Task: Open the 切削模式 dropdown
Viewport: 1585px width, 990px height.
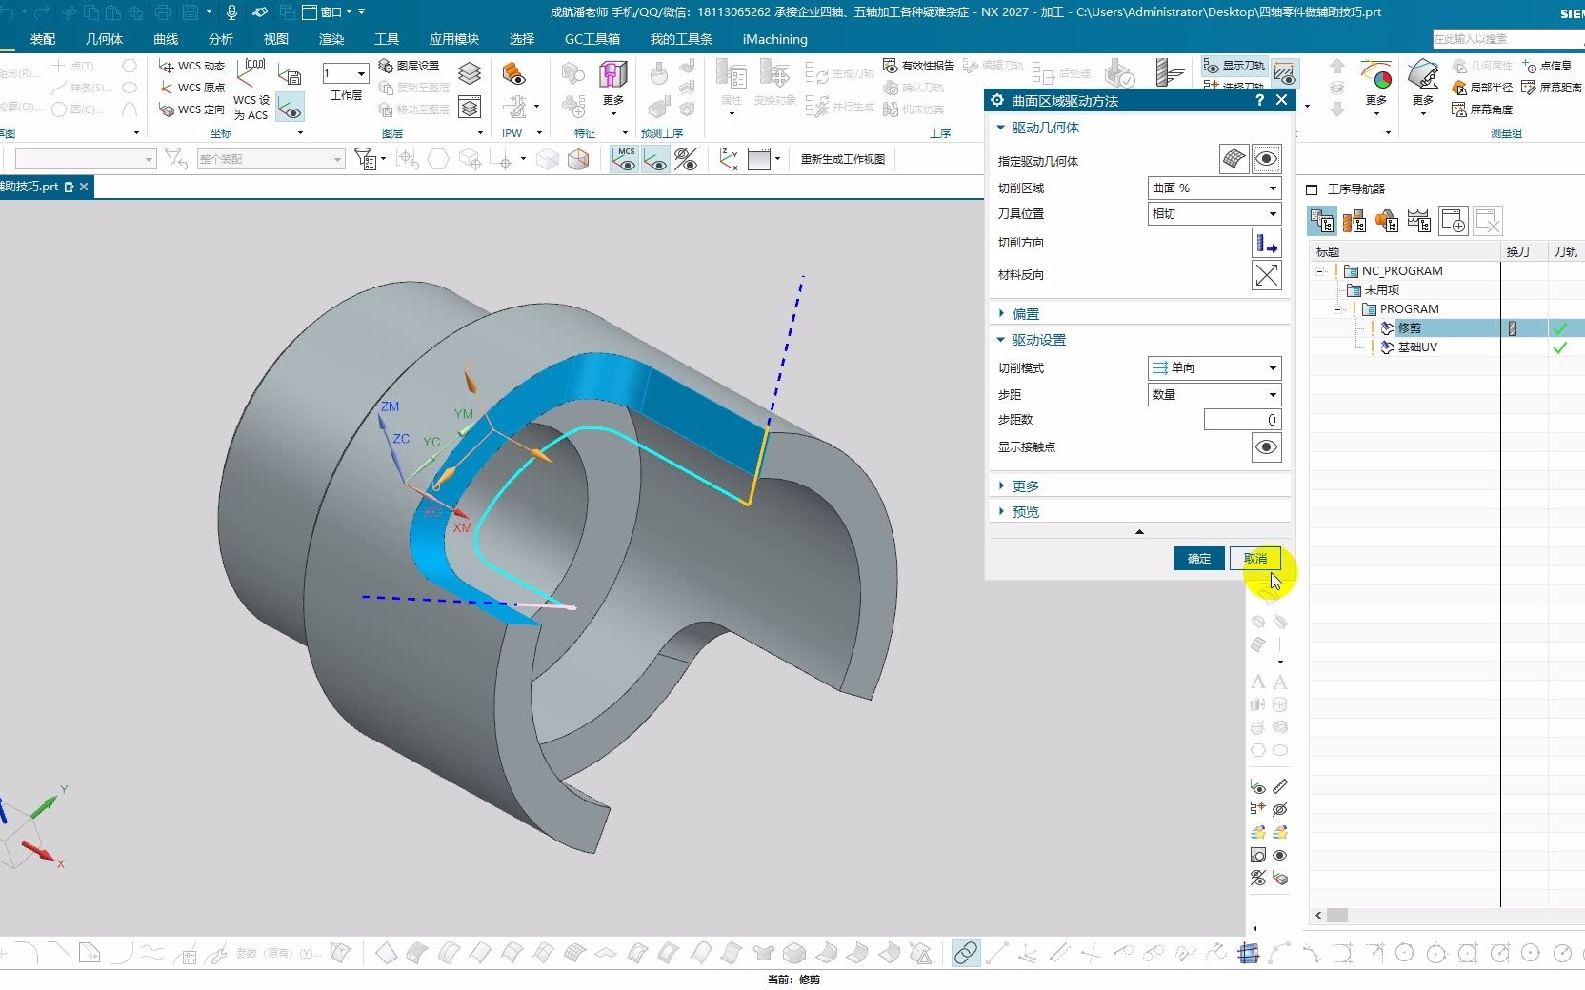Action: pos(1214,368)
